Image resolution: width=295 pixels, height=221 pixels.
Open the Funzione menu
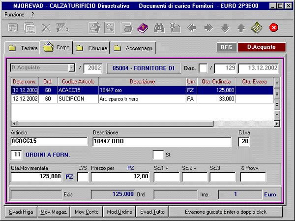(x=14, y=15)
